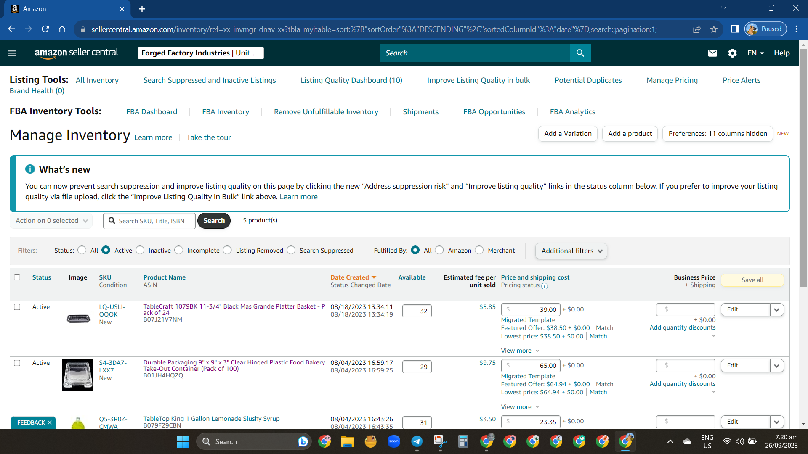The width and height of the screenshot is (808, 454).
Task: Open the Seller Central hamburger menu
Action: [x=13, y=53]
